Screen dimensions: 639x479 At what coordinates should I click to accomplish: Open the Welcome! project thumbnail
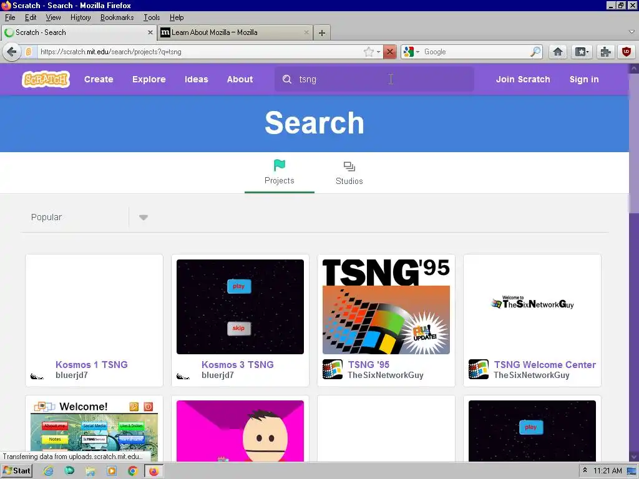tap(94, 431)
